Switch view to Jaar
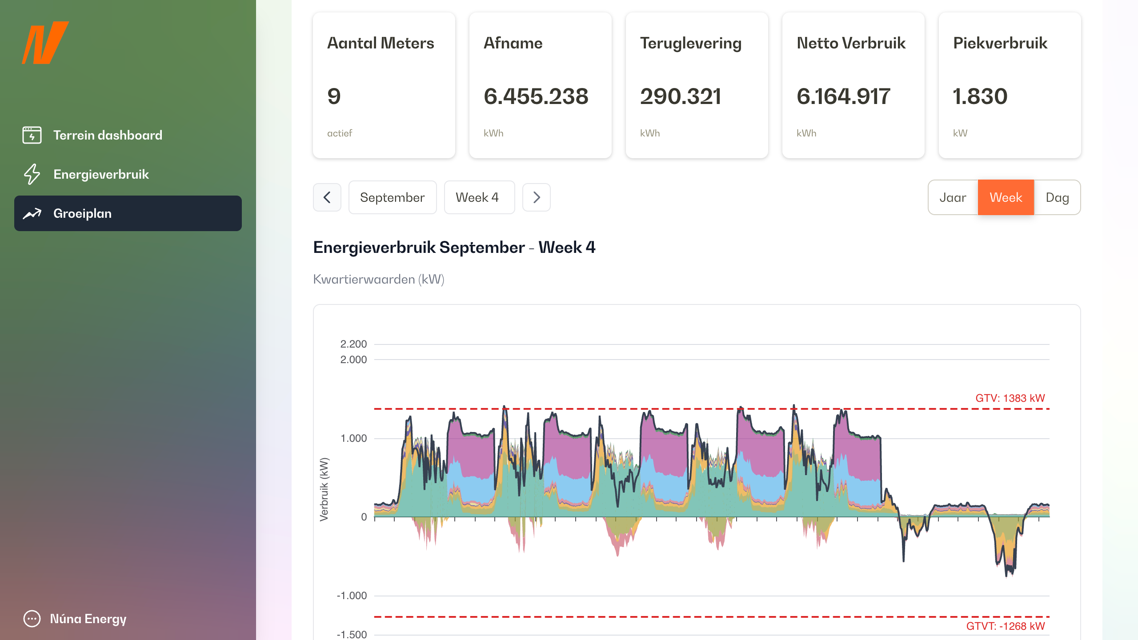This screenshot has width=1138, height=640. click(952, 197)
